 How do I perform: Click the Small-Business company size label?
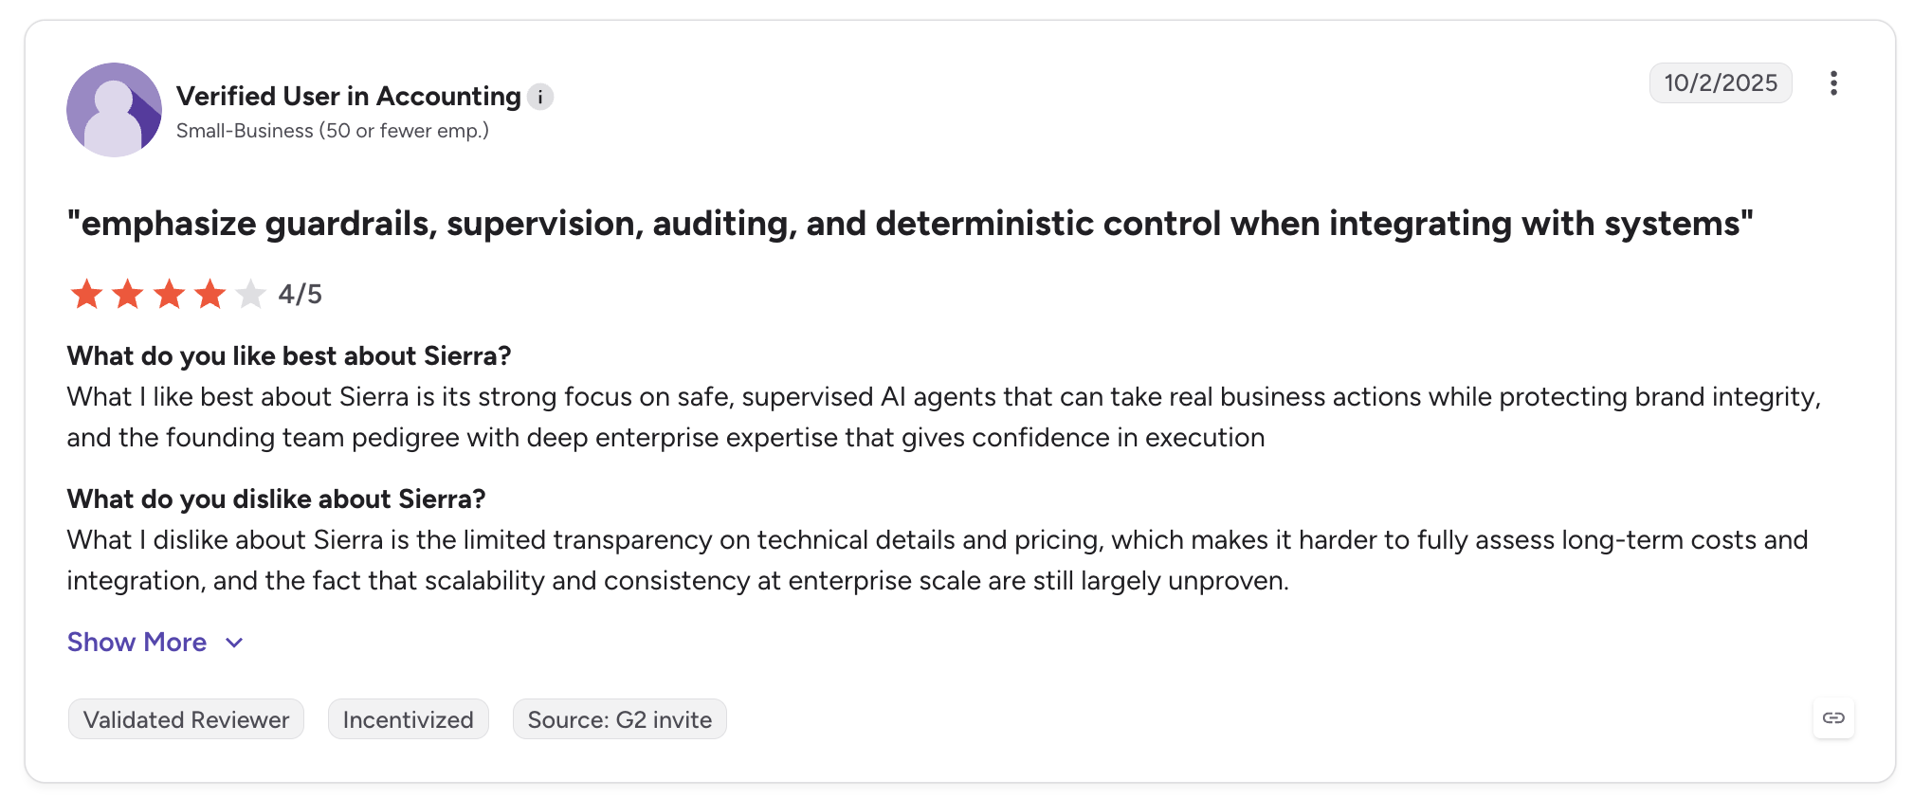tap(333, 131)
